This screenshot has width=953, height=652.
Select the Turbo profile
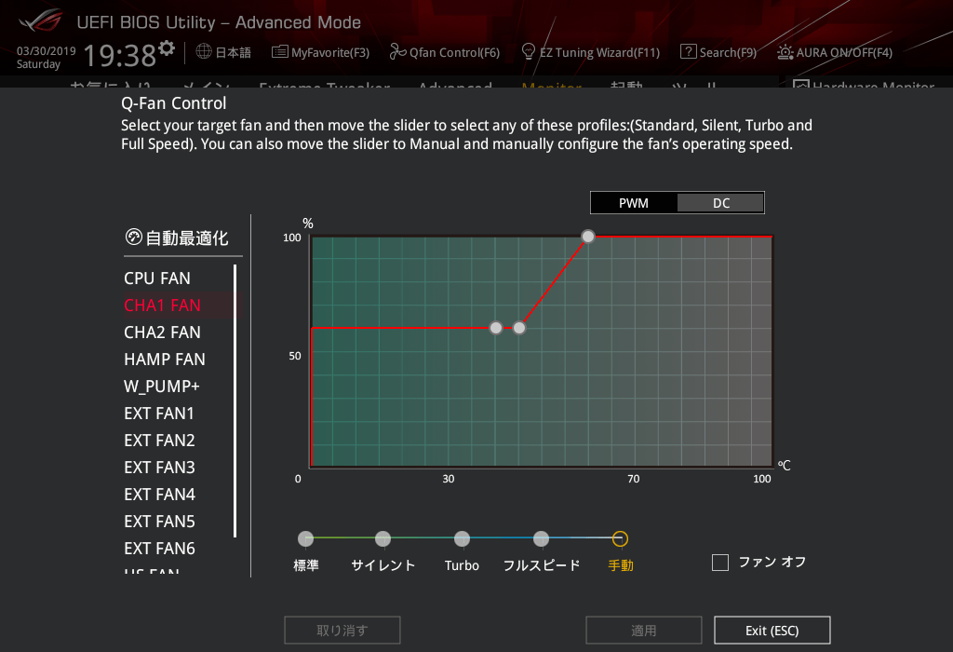pyautogui.click(x=462, y=539)
